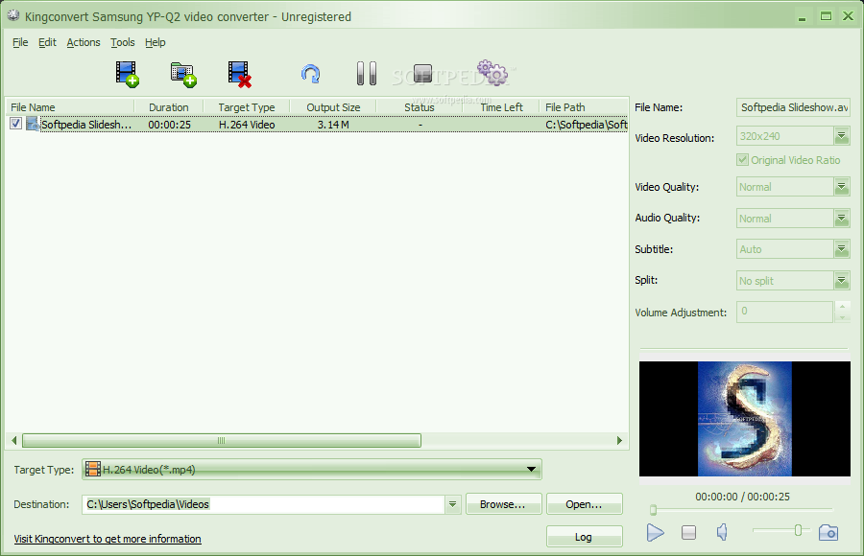Open the Edit menu
864x556 pixels.
pyautogui.click(x=47, y=42)
